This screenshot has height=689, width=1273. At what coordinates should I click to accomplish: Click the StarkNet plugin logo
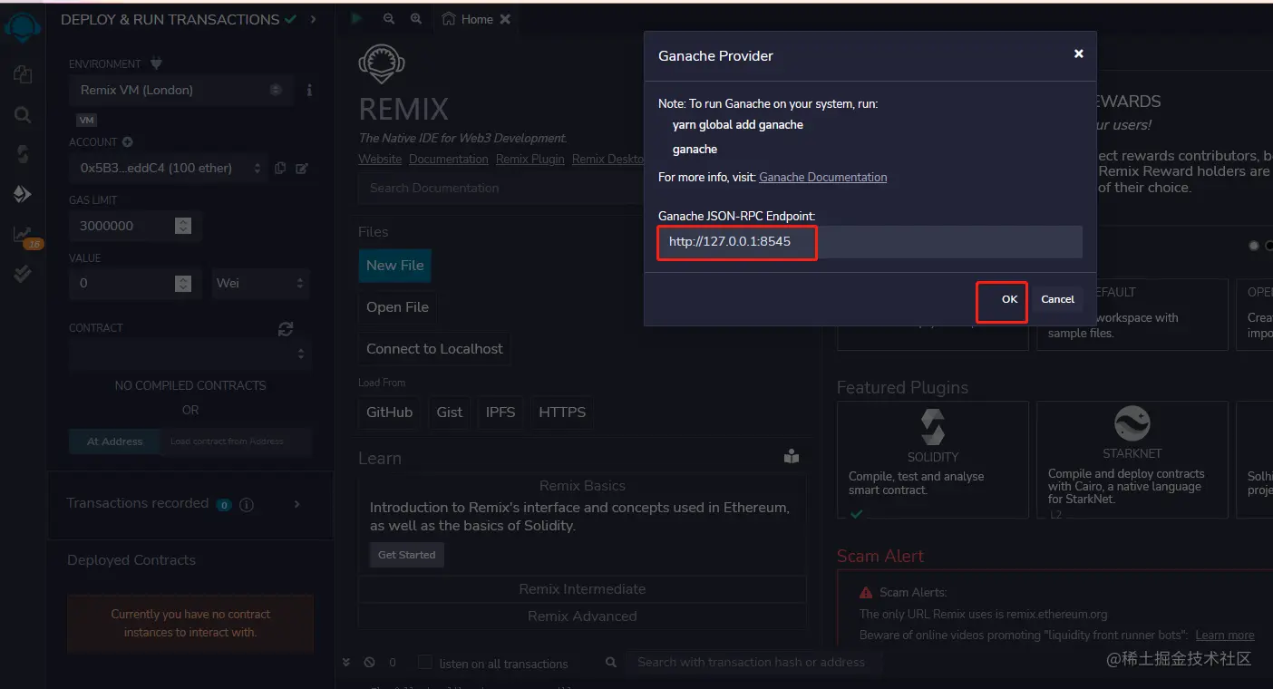(1132, 424)
